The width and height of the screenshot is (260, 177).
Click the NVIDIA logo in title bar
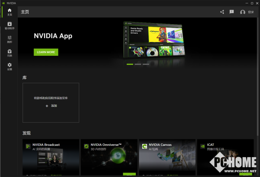(x=3, y=3)
